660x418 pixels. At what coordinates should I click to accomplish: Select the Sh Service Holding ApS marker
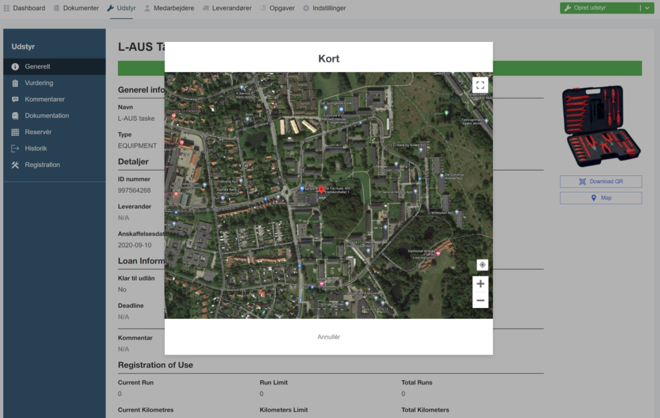(416, 191)
